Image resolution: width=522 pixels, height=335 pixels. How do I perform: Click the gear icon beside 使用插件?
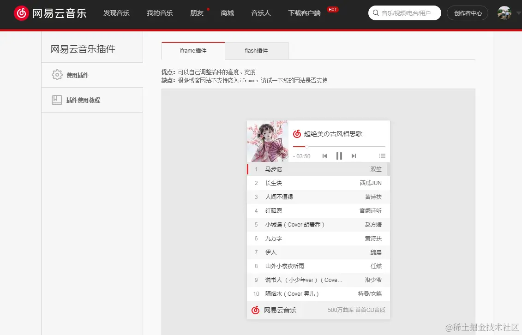point(57,75)
